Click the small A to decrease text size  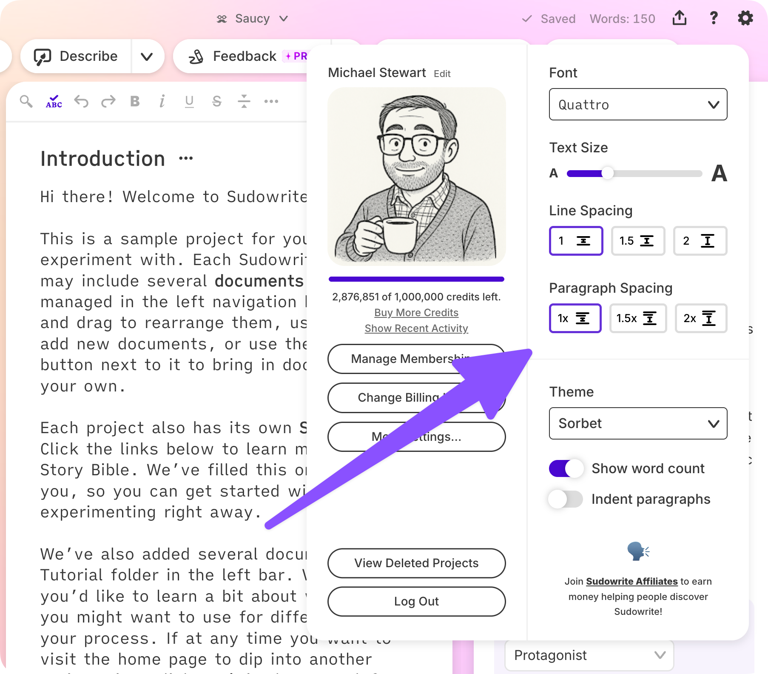tap(553, 173)
